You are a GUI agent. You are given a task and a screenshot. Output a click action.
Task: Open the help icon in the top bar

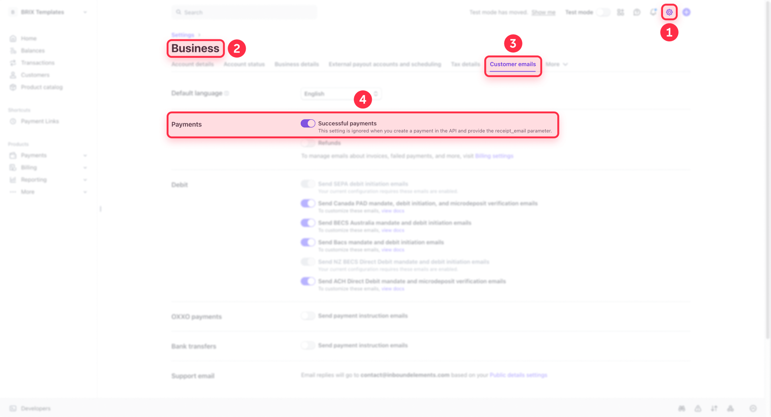coord(636,12)
